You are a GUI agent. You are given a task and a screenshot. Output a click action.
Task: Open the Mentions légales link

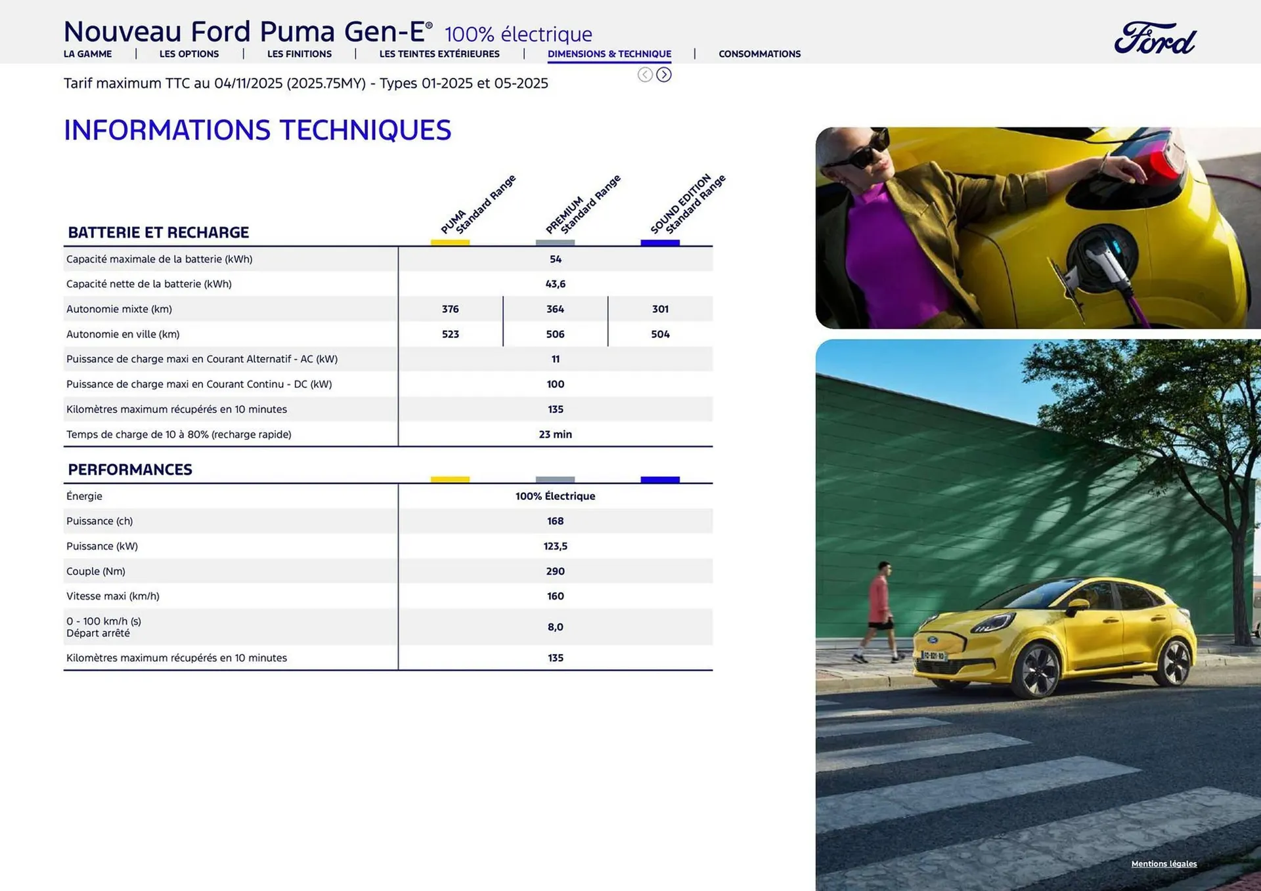click(x=1164, y=864)
